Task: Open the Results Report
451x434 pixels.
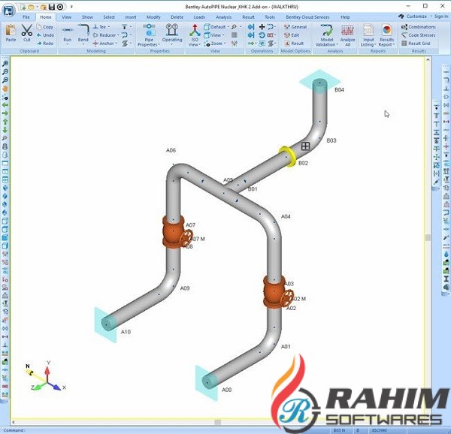Action: point(386,35)
